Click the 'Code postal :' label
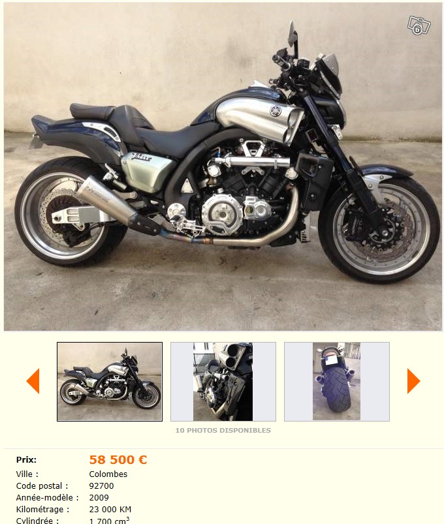 coord(42,485)
